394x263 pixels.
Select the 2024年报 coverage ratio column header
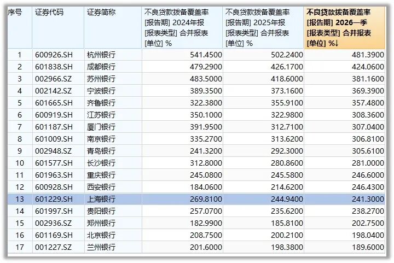(182, 27)
